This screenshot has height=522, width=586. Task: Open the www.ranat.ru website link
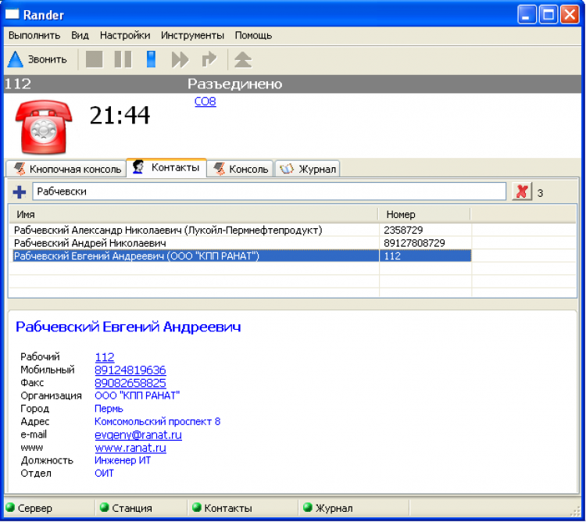(x=130, y=448)
